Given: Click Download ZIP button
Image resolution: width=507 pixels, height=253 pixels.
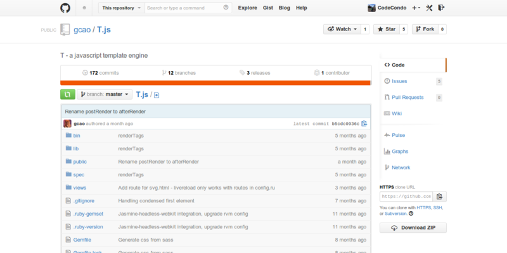Looking at the screenshot, I should coord(413,228).
